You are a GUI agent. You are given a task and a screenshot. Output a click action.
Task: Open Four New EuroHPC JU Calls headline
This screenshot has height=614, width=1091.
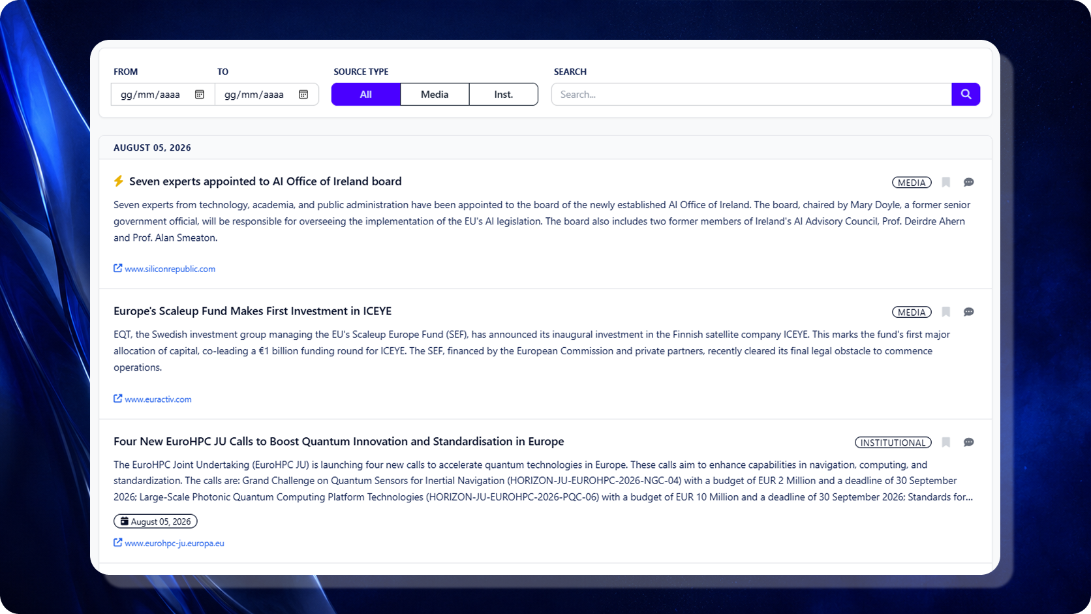[339, 442]
